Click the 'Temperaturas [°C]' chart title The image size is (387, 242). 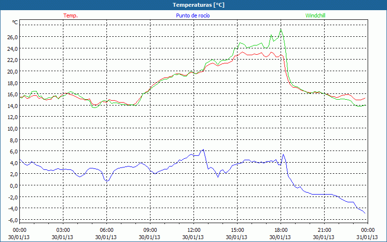coord(198,5)
